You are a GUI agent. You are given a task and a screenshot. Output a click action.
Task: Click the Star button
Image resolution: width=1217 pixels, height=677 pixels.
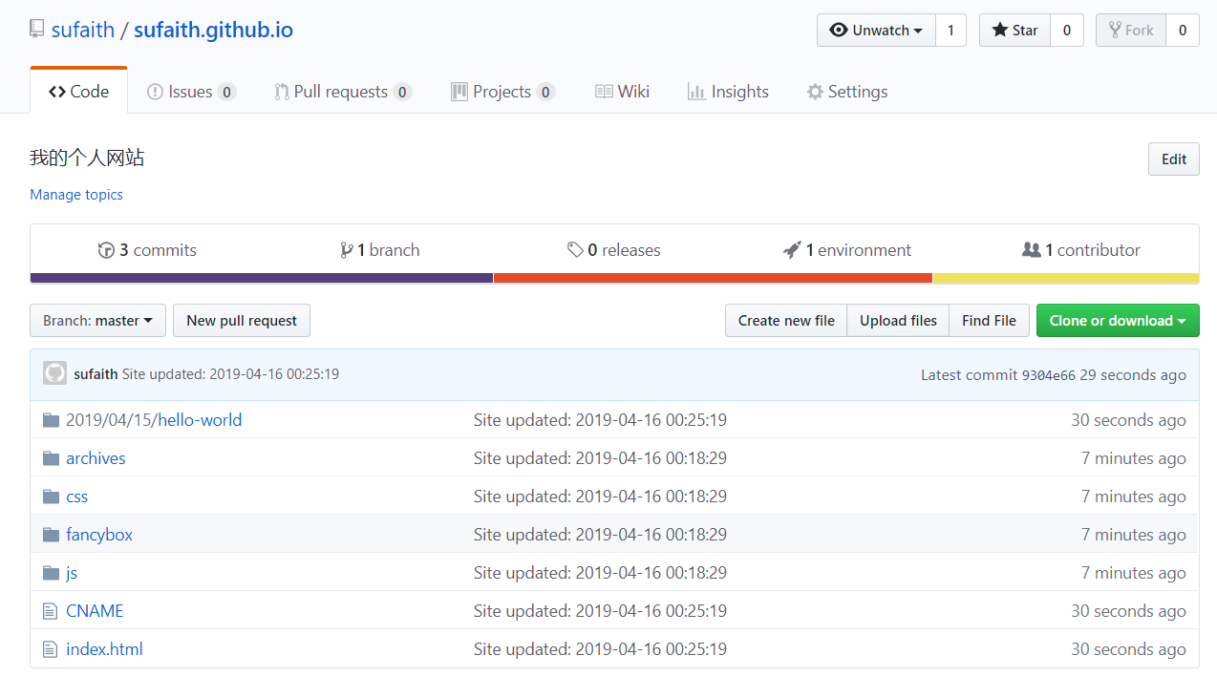pyautogui.click(x=1014, y=30)
